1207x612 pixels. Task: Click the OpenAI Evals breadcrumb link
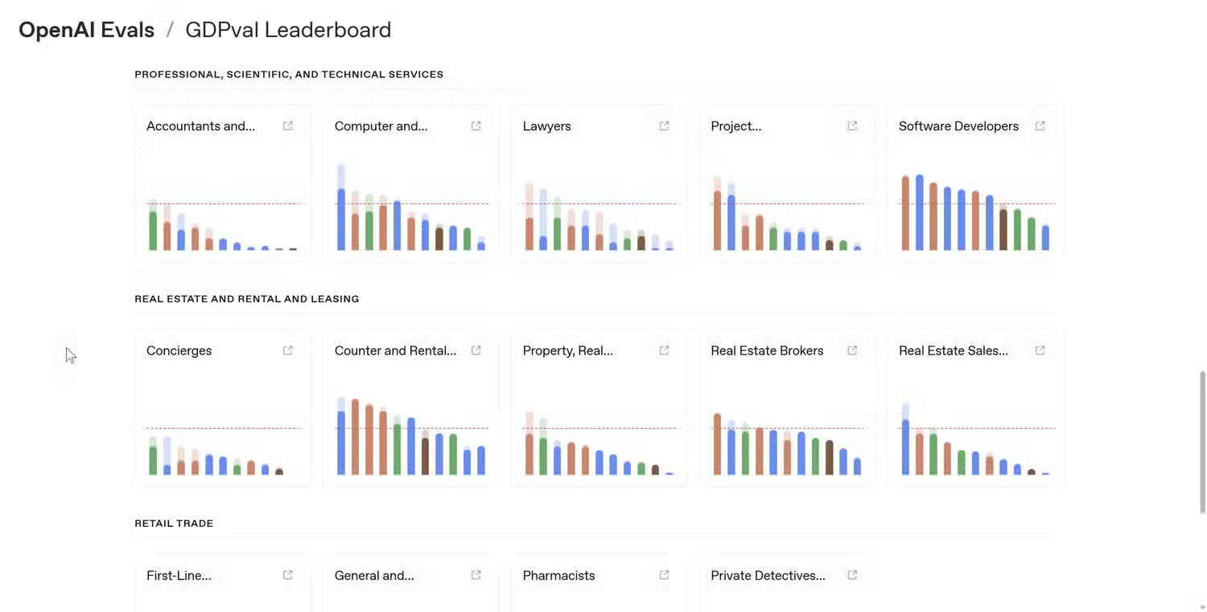tap(86, 30)
